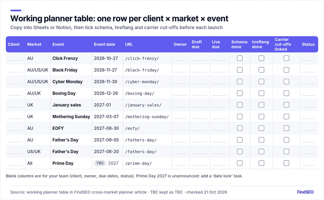This screenshot has width=324, height=200.
Task: Click the 2027-01 event date
Action: (x=102, y=105)
